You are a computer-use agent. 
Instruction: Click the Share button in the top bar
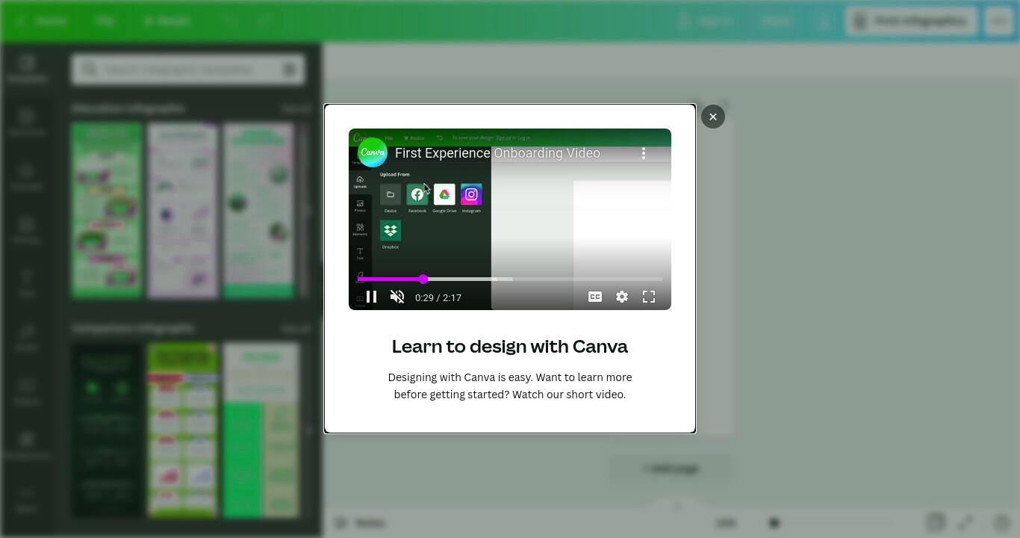(x=777, y=21)
